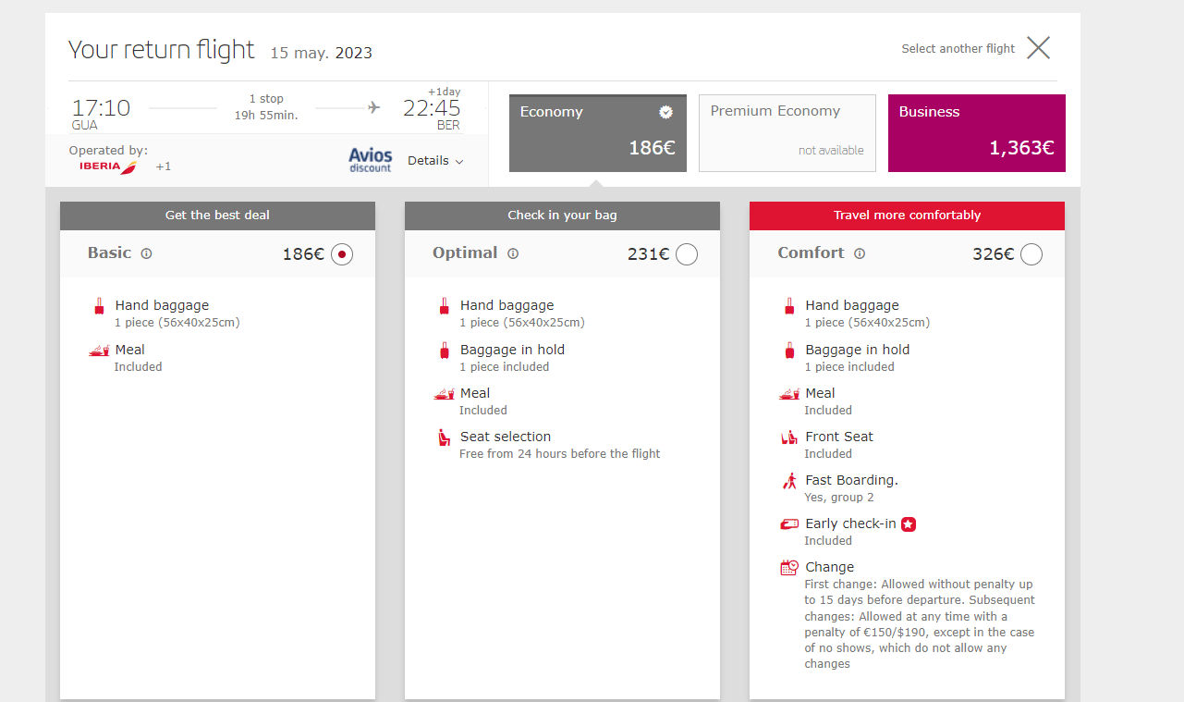Click the Select another flight link
Screen dimensions: 1184x702
958,49
